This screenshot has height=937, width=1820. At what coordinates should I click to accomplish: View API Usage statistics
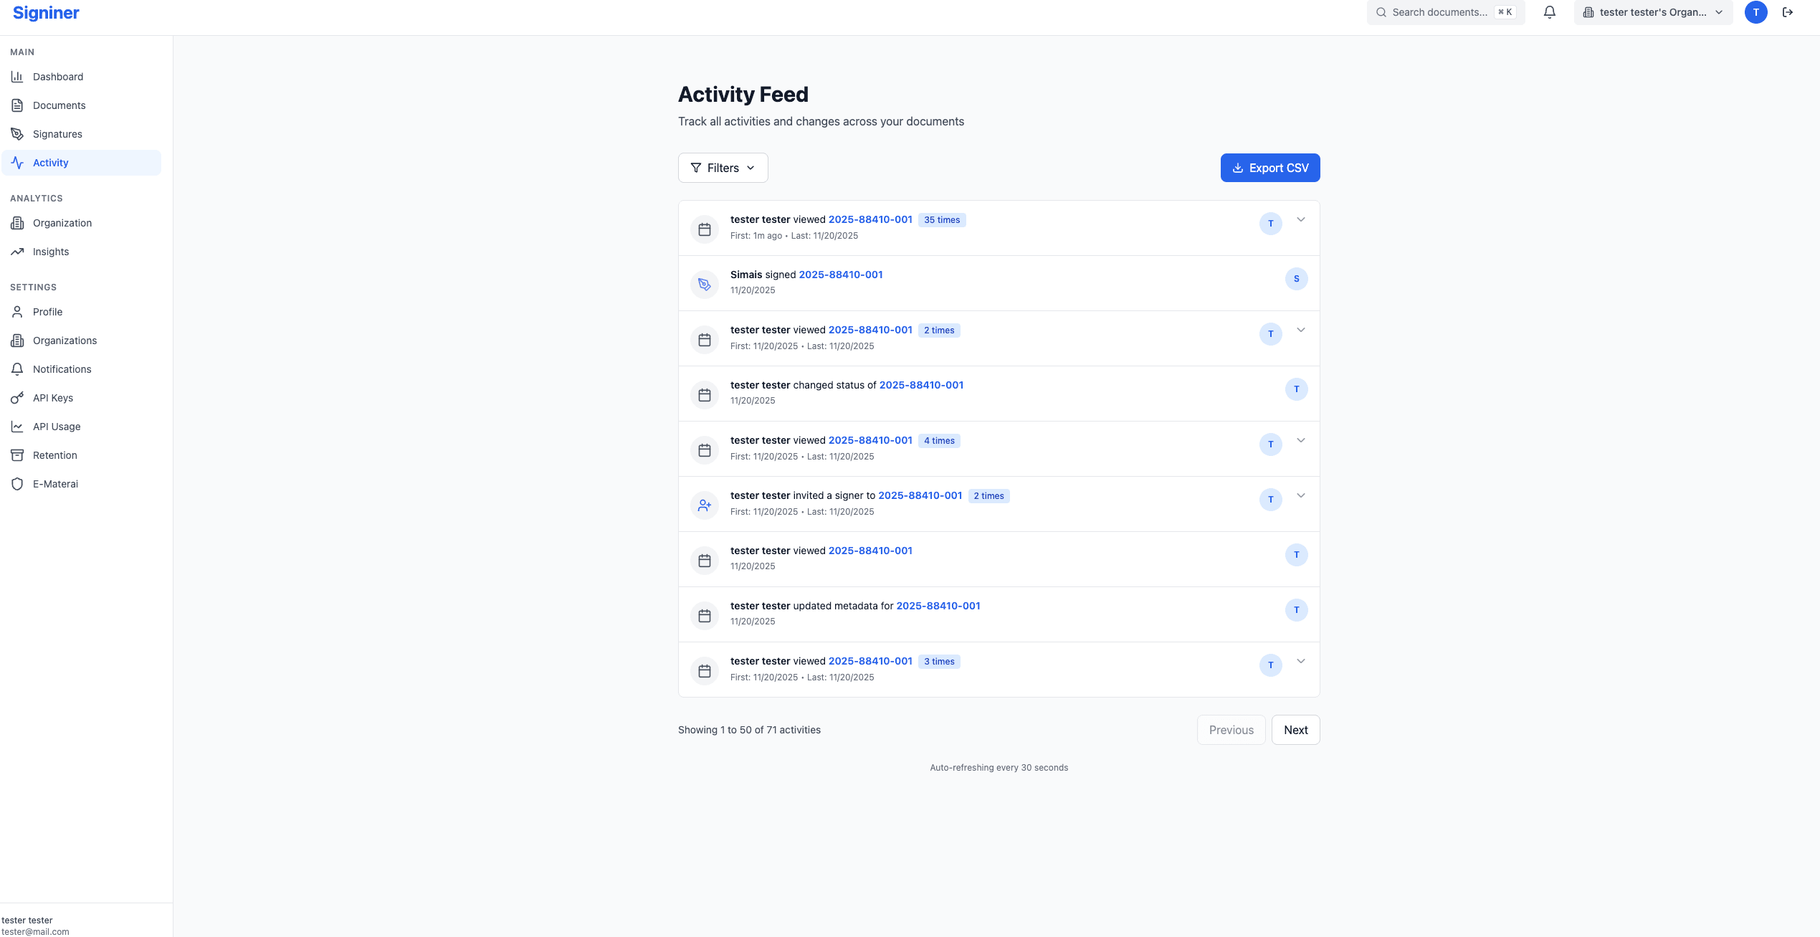click(x=57, y=426)
